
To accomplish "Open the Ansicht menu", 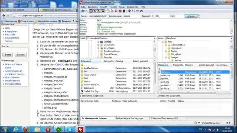I will click(x=104, y=7).
